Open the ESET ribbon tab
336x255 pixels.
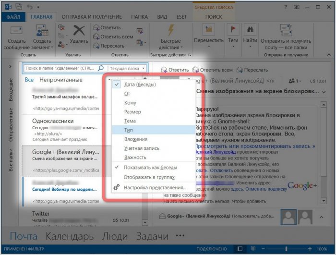(181, 17)
